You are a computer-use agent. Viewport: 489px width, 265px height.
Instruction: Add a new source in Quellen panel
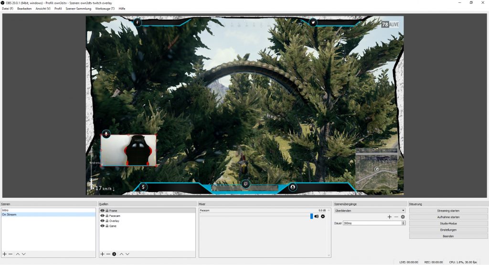(102, 254)
